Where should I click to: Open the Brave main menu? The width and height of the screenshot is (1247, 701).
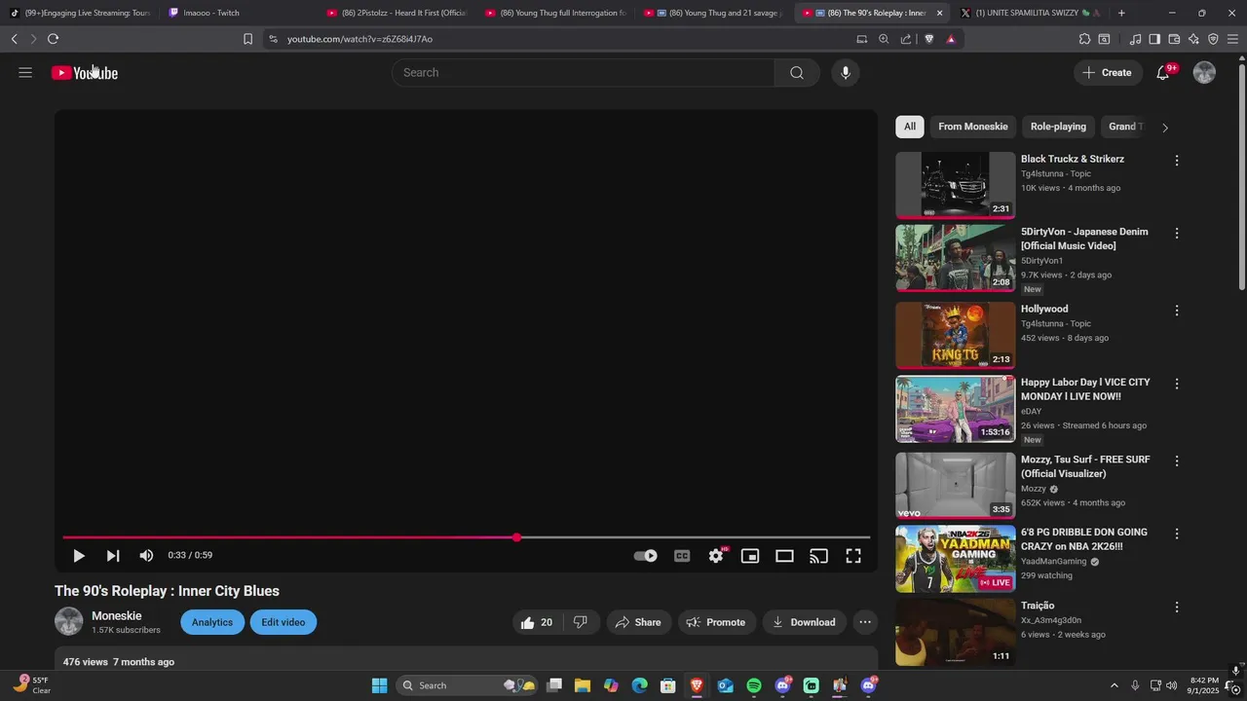(1232, 39)
